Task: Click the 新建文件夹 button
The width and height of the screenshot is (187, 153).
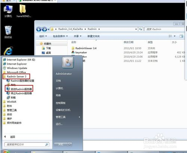Action: [93, 36]
